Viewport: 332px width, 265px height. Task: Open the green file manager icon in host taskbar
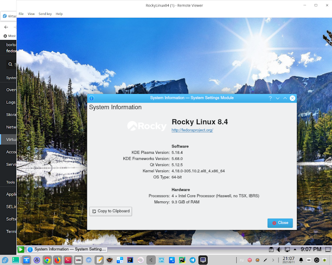pyautogui.click(x=15, y=260)
